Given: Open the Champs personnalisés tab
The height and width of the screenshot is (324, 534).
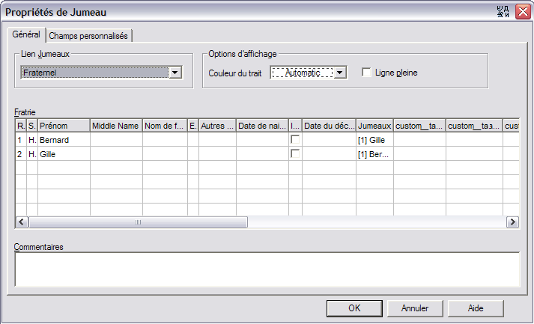Looking at the screenshot, I should [x=88, y=36].
